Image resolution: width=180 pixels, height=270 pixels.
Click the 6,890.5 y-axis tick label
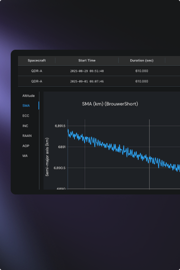pyautogui.click(x=59, y=168)
